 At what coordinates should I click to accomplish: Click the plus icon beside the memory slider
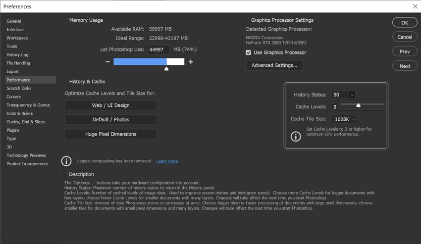coord(191,62)
